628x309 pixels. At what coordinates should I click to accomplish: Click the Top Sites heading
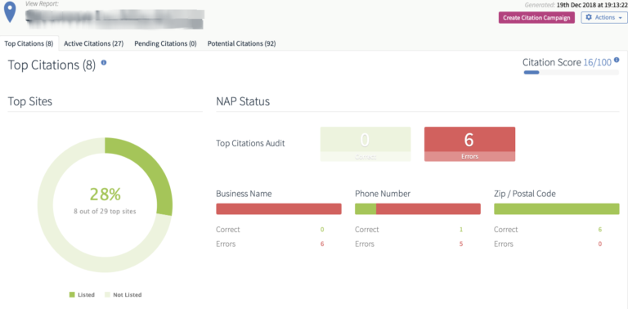point(30,101)
